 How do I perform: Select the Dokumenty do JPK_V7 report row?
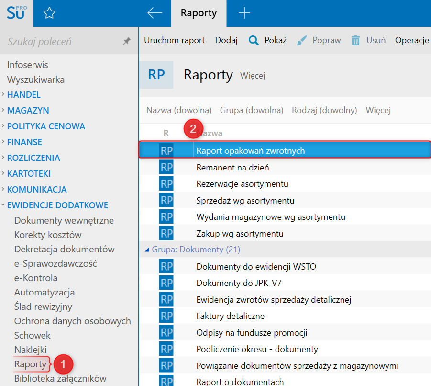pyautogui.click(x=239, y=283)
